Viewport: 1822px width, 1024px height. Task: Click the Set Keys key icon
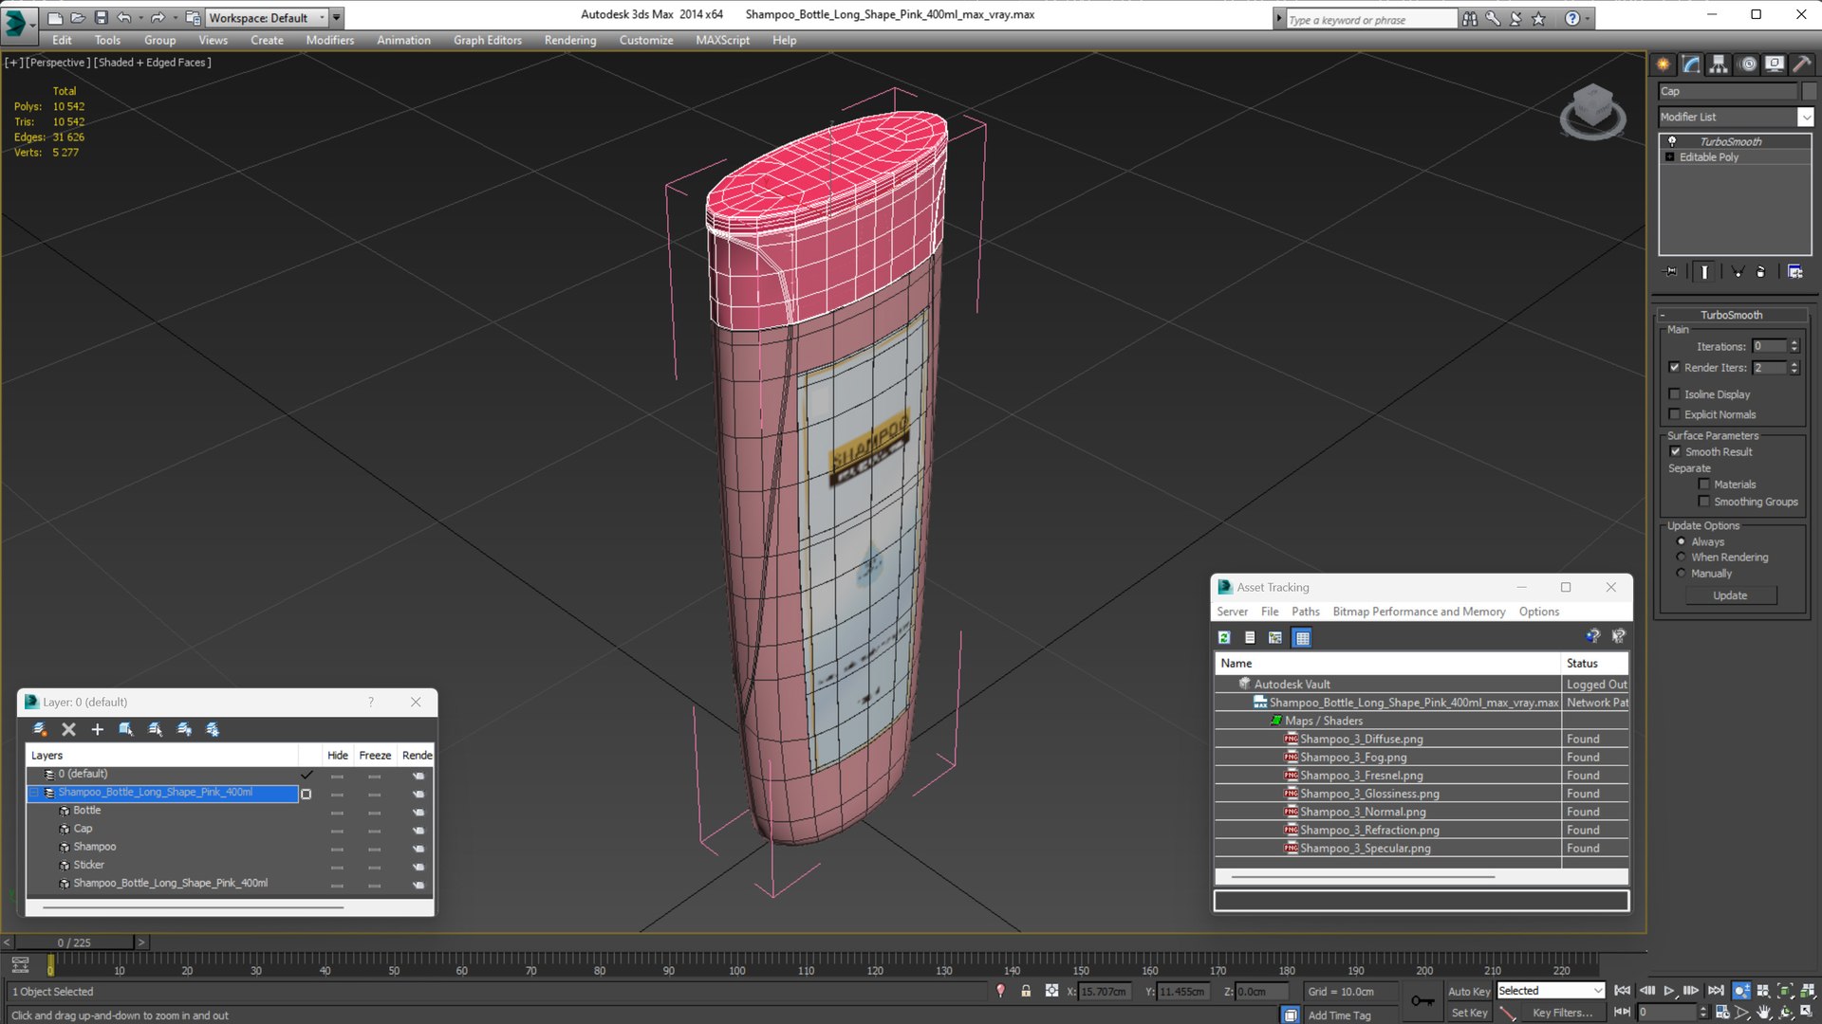click(1422, 1001)
